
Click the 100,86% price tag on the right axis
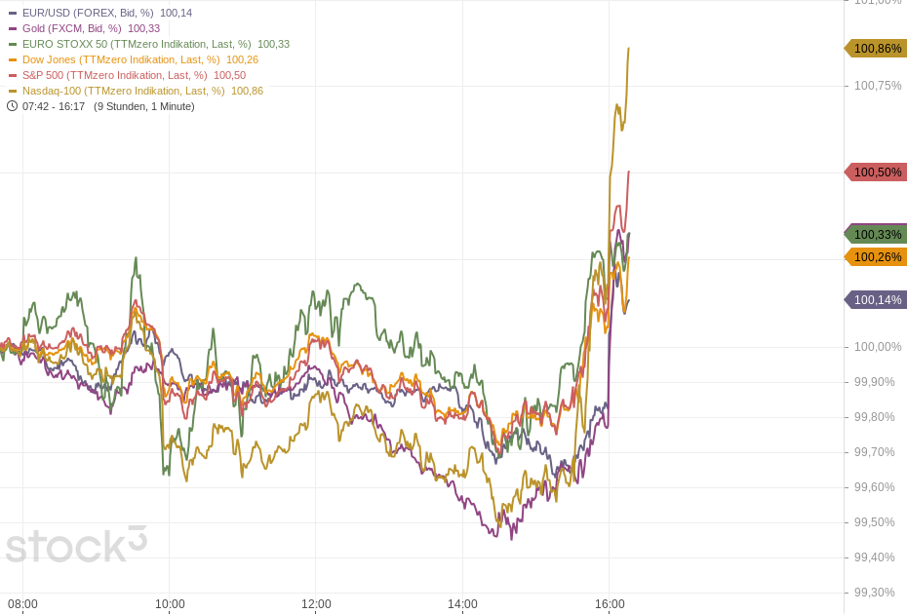(876, 49)
